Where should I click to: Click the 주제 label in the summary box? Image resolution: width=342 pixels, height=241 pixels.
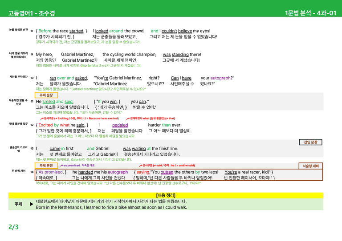tap(19, 204)
